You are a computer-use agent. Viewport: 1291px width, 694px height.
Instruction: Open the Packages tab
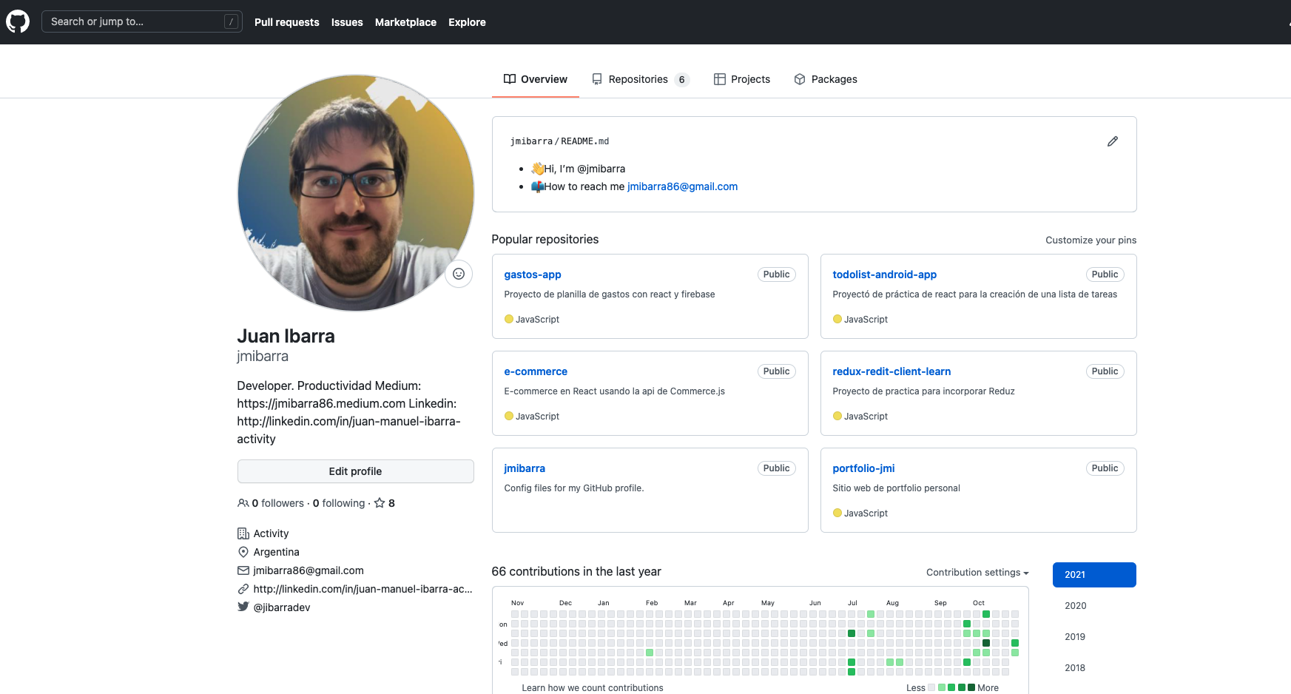(826, 79)
